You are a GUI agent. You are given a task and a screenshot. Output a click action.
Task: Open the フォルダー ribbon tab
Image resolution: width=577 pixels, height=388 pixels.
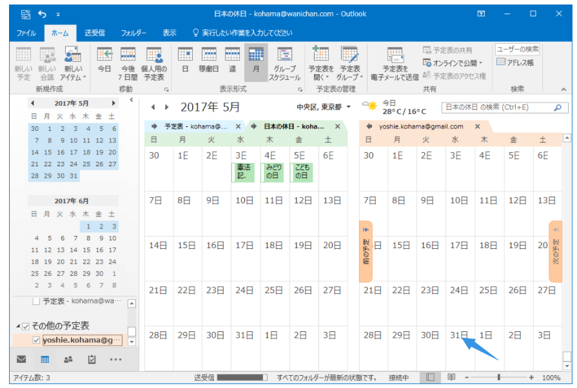[x=133, y=33]
